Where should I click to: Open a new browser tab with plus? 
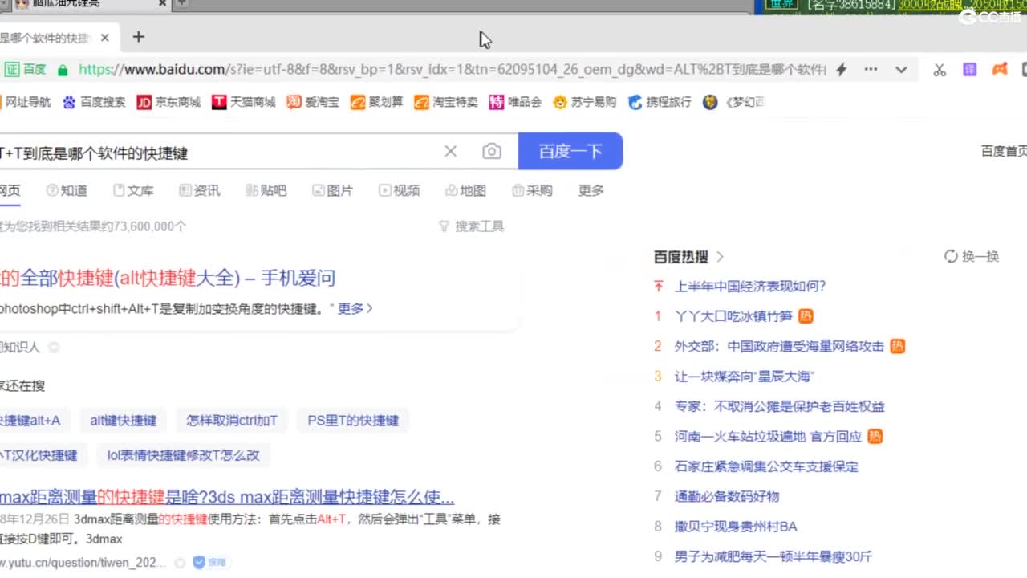tap(138, 37)
